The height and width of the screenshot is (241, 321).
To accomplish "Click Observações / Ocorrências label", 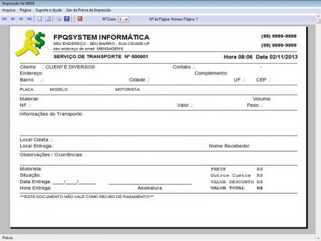I will click(51, 155).
